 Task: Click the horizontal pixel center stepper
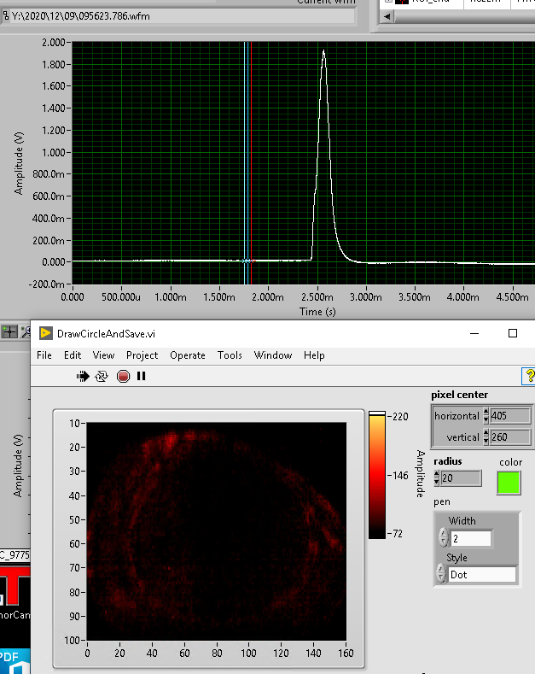coord(486,416)
